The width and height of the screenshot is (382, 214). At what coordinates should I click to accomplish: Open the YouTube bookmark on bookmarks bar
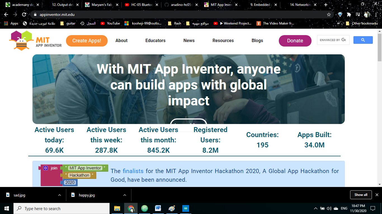pyautogui.click(x=110, y=23)
